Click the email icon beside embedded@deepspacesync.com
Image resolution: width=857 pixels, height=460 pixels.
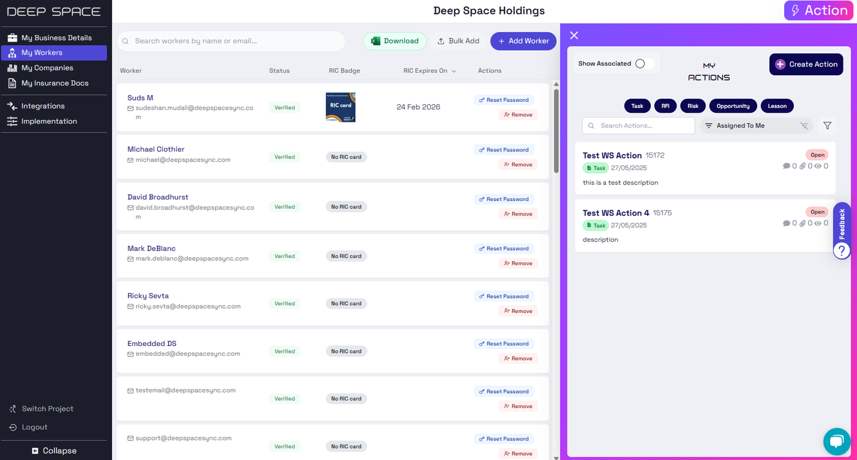(x=130, y=354)
